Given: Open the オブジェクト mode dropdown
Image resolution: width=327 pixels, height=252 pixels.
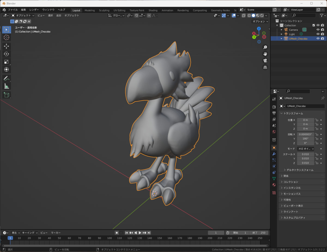Looking at the screenshot, I should [x=23, y=15].
